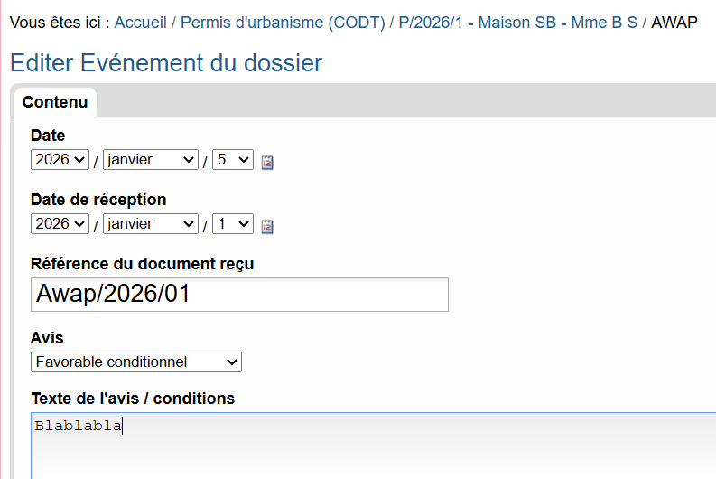Expand the month dropdown under Date de réception
The height and width of the screenshot is (479, 716).
[151, 223]
